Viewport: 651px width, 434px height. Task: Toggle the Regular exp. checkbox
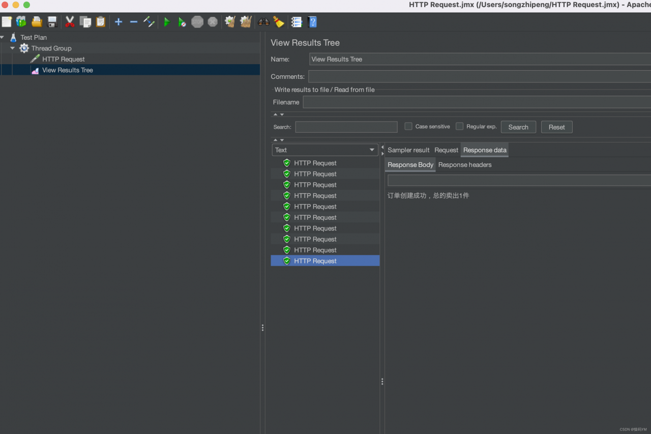pos(460,126)
